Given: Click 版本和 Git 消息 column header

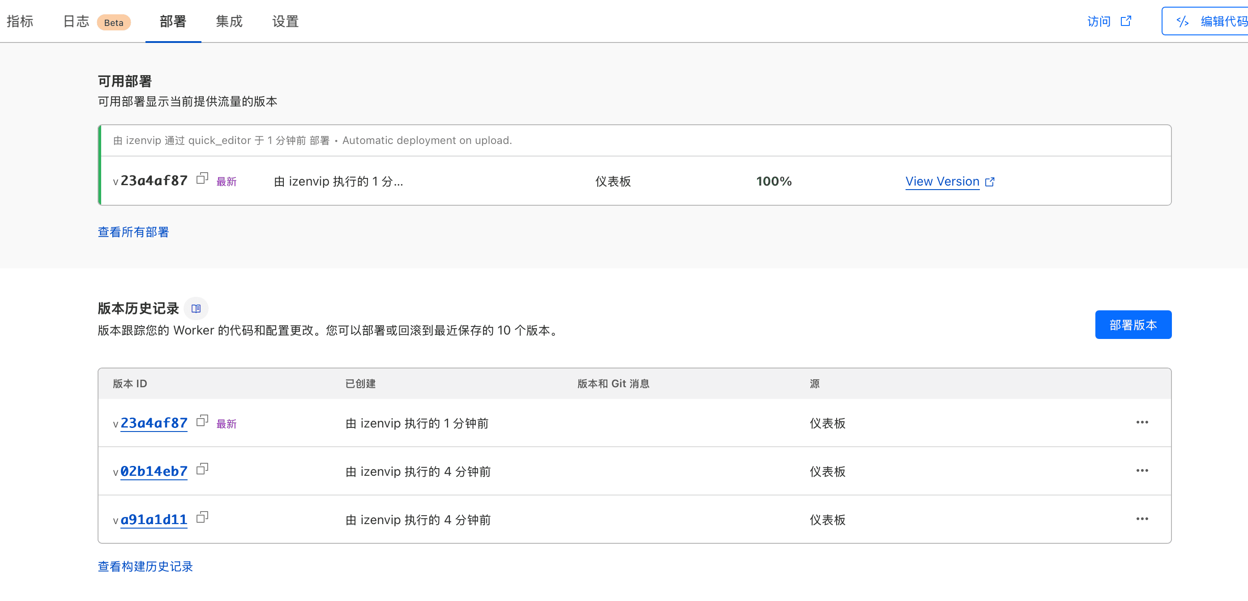Looking at the screenshot, I should tap(613, 384).
